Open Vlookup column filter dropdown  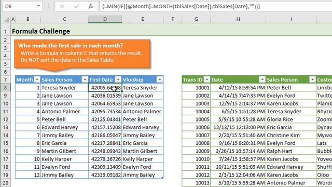[x=160, y=79]
